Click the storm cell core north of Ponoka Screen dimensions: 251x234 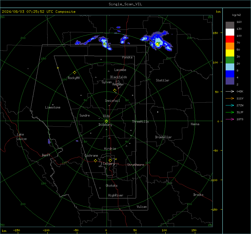pos(105,44)
